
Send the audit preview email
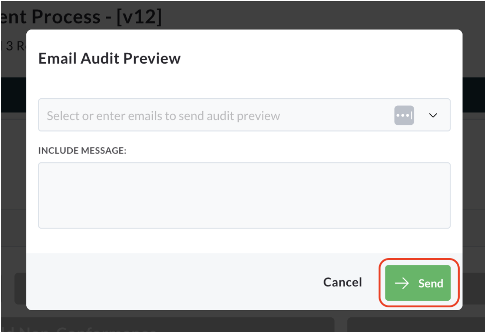point(418,283)
